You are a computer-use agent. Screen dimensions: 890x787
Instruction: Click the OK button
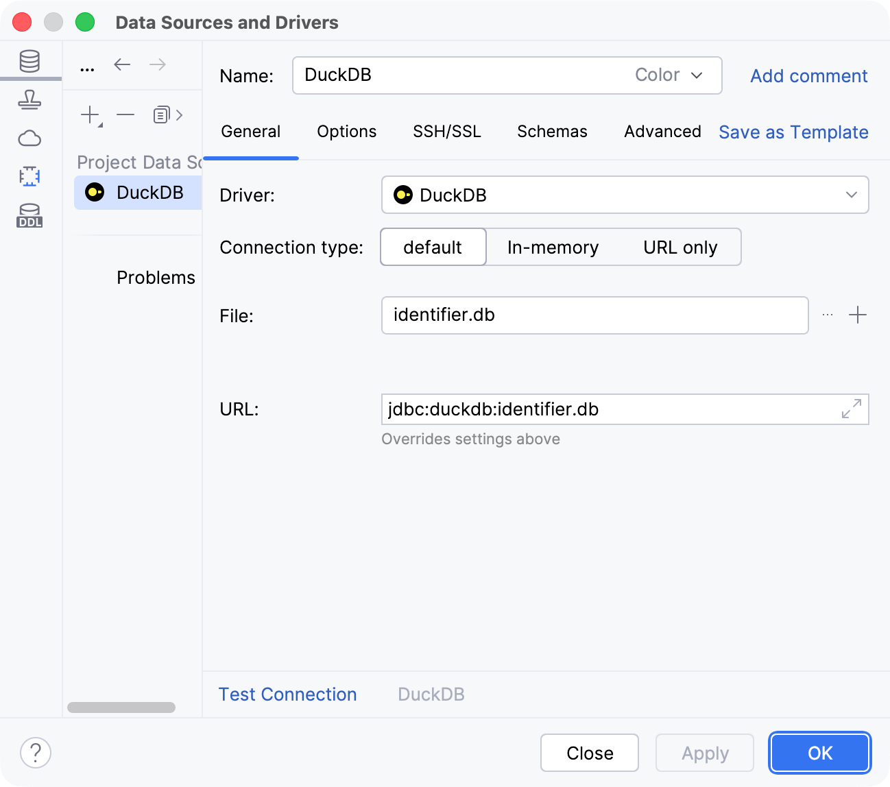820,753
